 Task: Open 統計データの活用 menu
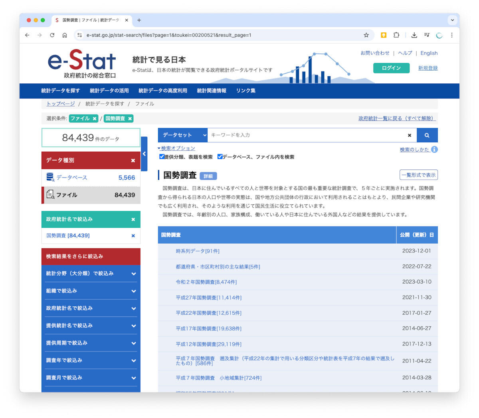coord(109,91)
